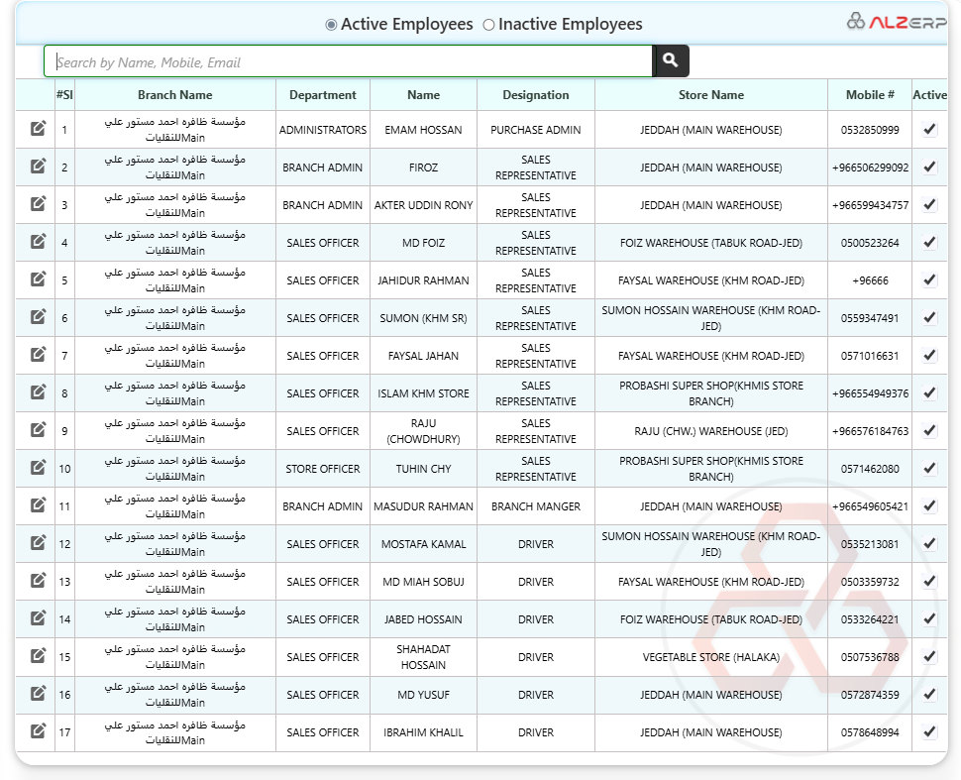Click edit icon for MOSTAFA KAMAL
This screenshot has height=780, width=961.
[38, 543]
